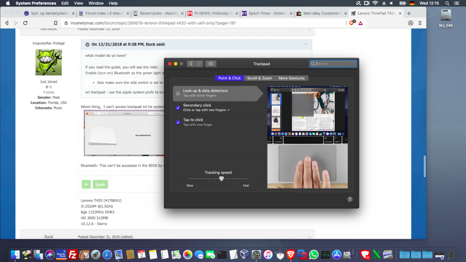The height and width of the screenshot is (262, 466).
Task: Open Finder from the Dock
Action: pos(15,255)
